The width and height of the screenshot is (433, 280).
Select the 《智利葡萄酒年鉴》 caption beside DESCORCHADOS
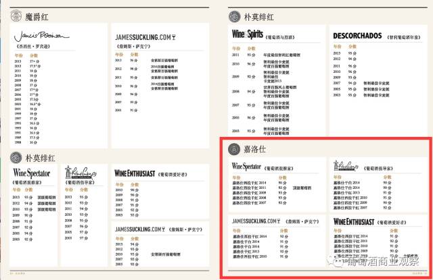click(403, 37)
